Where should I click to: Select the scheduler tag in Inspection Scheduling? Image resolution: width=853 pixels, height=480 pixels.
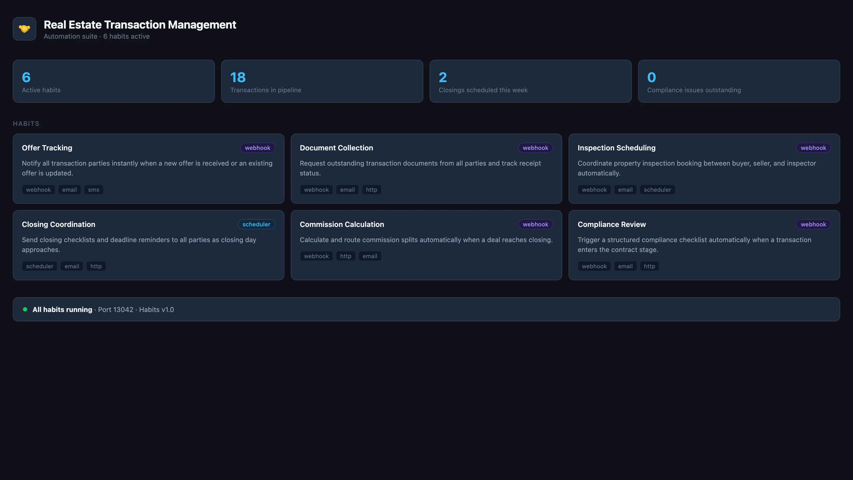click(x=657, y=190)
